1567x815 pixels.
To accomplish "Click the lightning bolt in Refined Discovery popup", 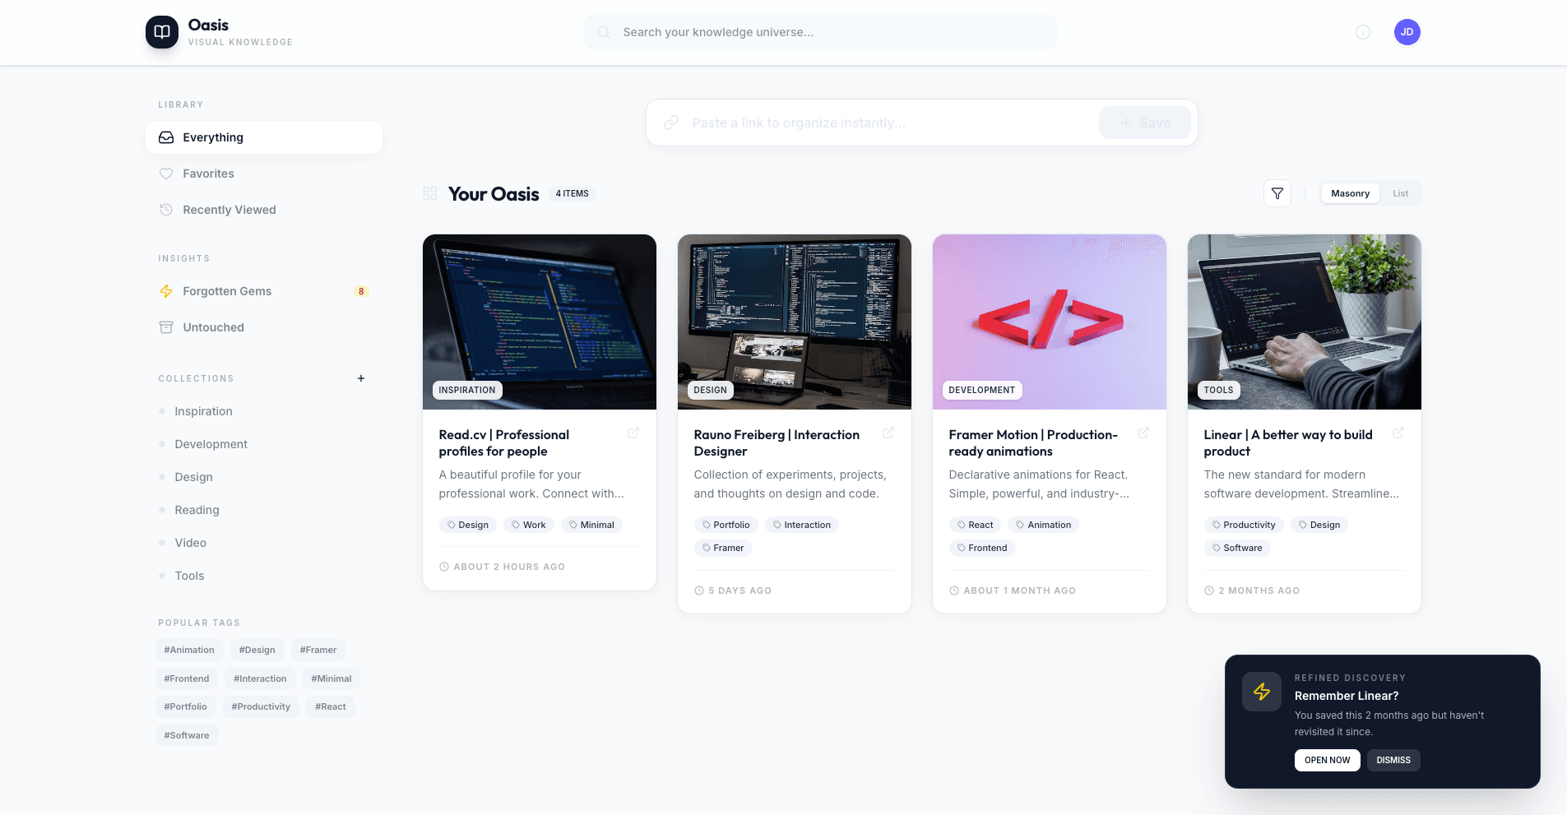I will pos(1262,692).
